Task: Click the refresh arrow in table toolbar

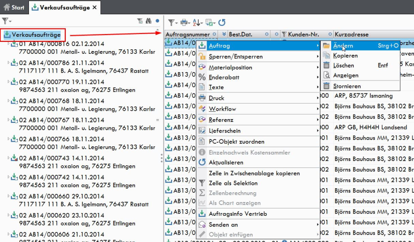Action: (x=222, y=23)
